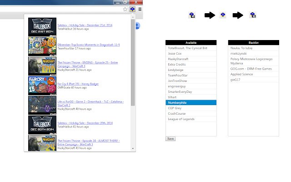This screenshot has width=291, height=182.
Task: Click the popup's vertical scrollbar thumb
Action: [133, 62]
